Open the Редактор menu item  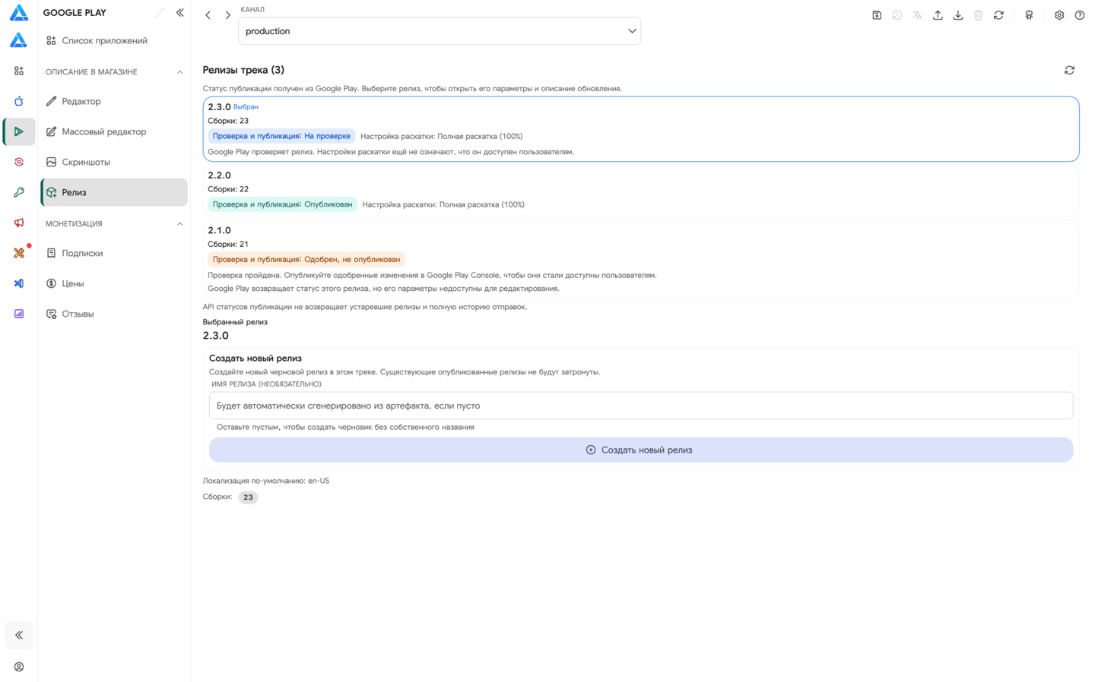pos(114,101)
